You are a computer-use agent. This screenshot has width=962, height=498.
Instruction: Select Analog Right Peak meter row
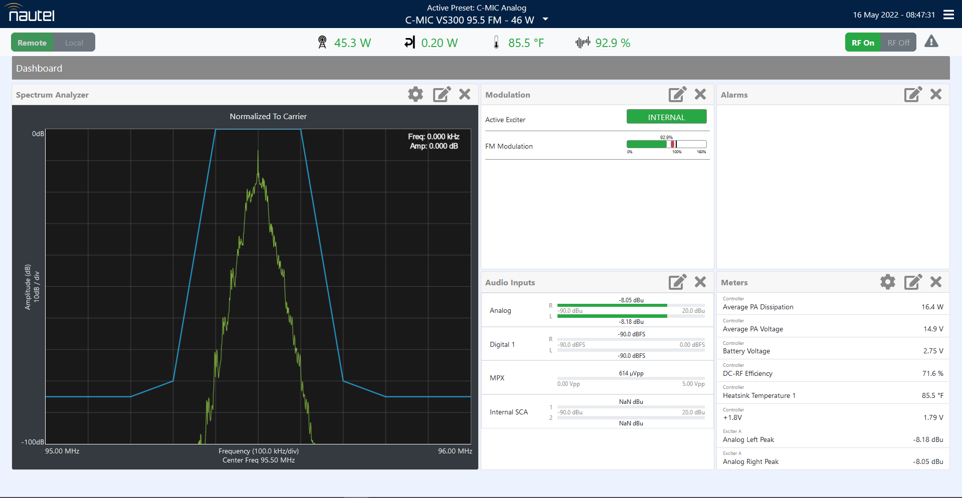tap(833, 458)
